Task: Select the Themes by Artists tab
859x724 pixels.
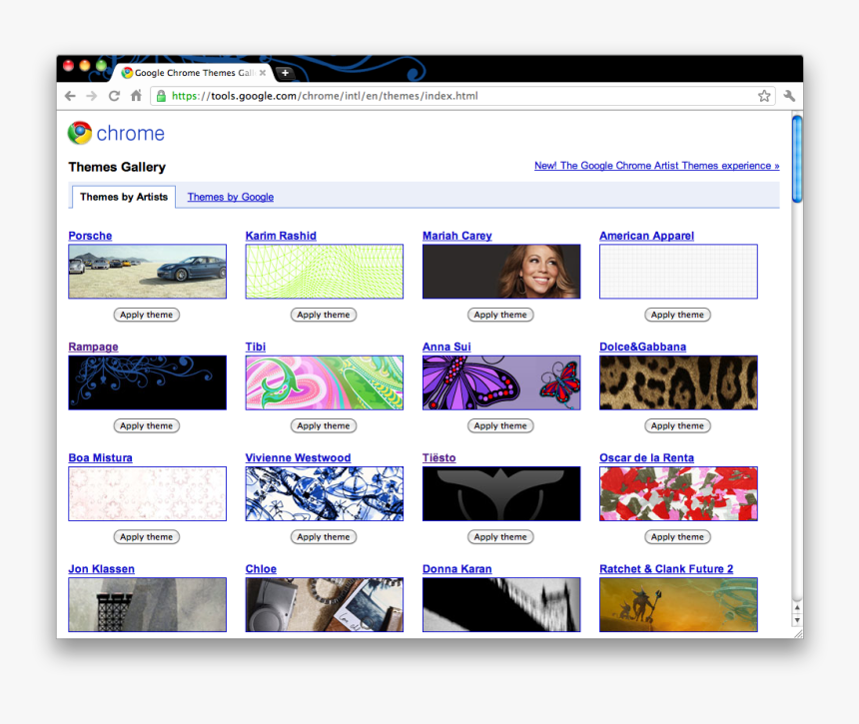Action: pos(123,197)
